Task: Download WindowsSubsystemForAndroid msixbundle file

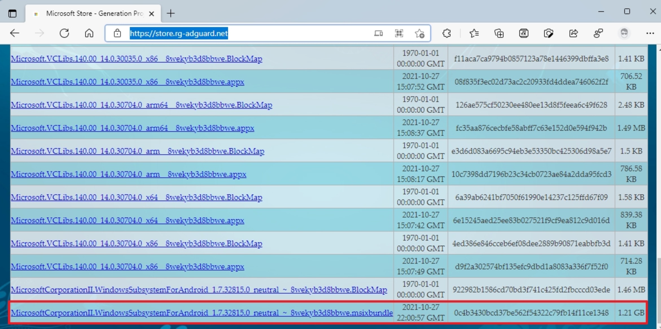Action: point(202,313)
